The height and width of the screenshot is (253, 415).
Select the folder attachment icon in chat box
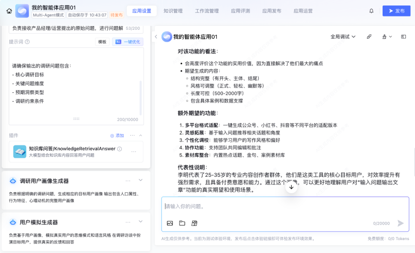[182, 223]
